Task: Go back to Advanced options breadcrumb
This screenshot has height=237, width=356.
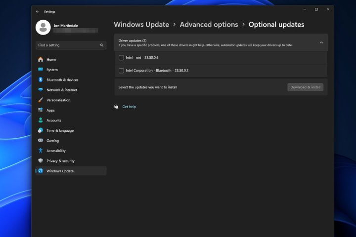Action: click(209, 25)
